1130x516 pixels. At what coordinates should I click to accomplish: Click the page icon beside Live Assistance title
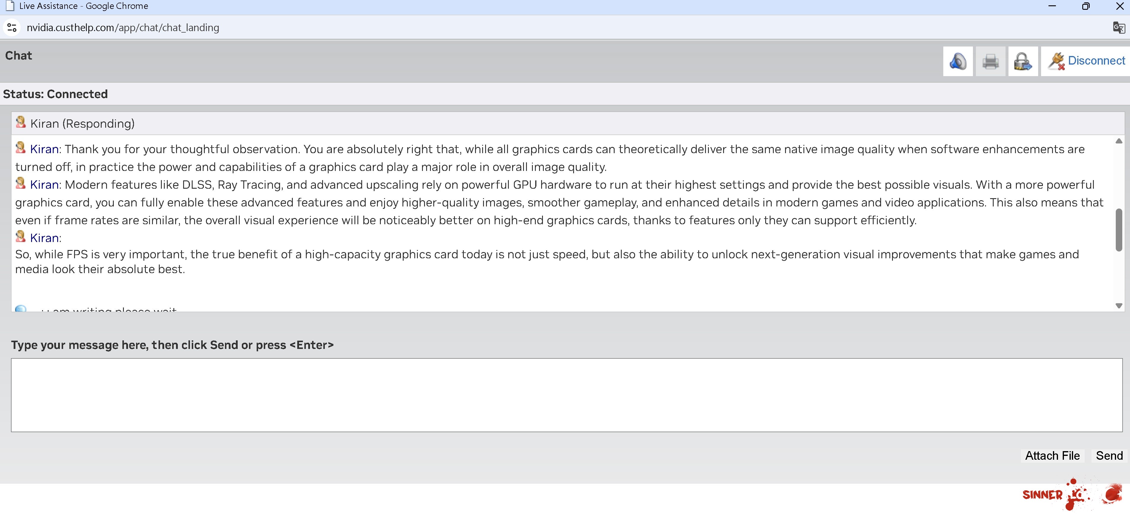10,6
